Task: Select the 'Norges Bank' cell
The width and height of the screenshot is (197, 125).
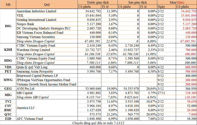Action: click(25, 24)
